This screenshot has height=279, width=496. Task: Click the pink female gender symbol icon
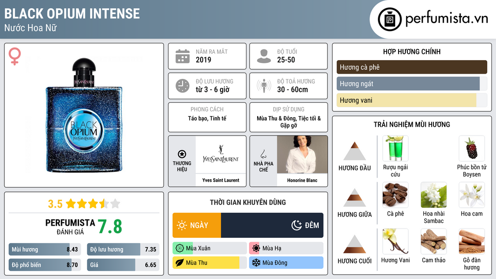coord(15,56)
